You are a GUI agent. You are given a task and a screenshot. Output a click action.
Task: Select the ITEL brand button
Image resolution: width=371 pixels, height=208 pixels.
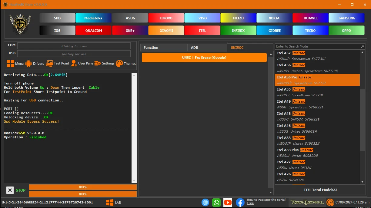[202, 31]
